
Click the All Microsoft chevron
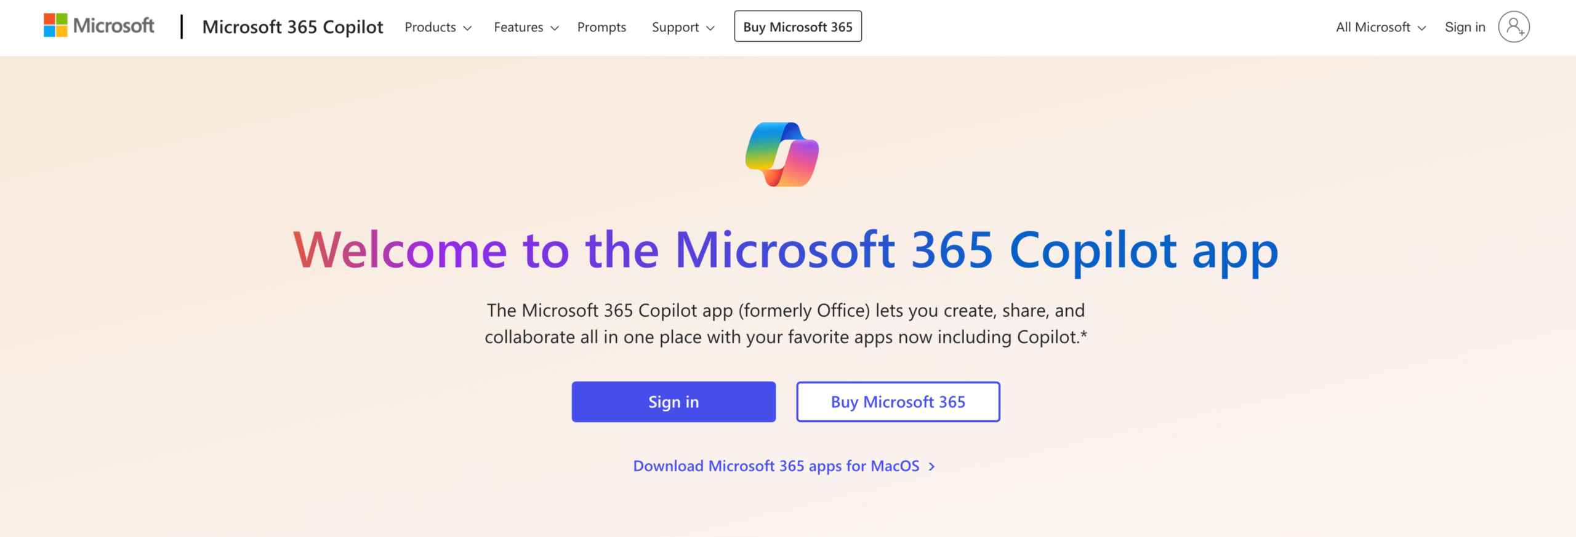point(1422,28)
